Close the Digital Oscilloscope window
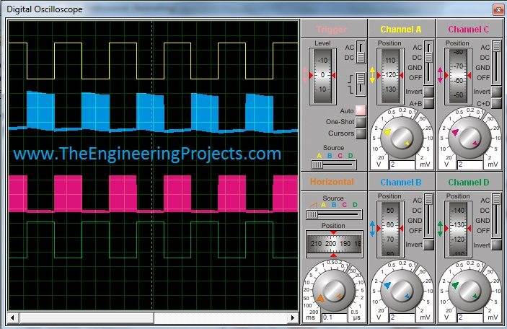Image resolution: width=507 pixels, height=329 pixels. (x=498, y=9)
